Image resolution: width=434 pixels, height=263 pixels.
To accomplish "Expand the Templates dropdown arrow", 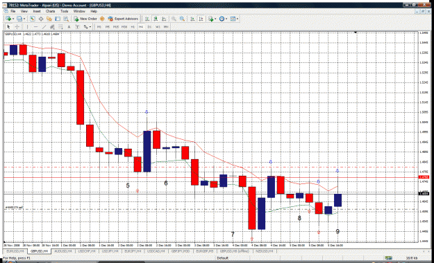I will click(237, 19).
